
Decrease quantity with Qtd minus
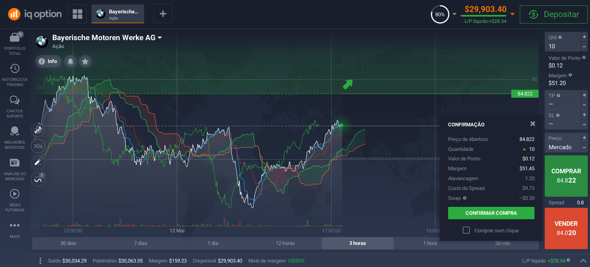[584, 47]
